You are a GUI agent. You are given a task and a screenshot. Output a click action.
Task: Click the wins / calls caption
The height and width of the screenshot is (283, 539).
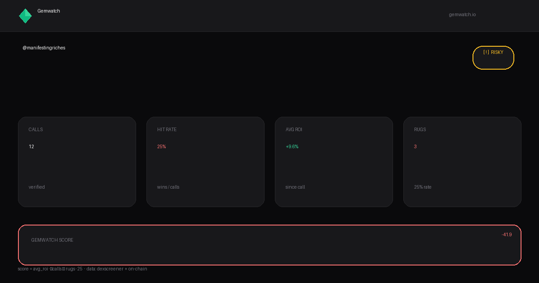pyautogui.click(x=168, y=187)
